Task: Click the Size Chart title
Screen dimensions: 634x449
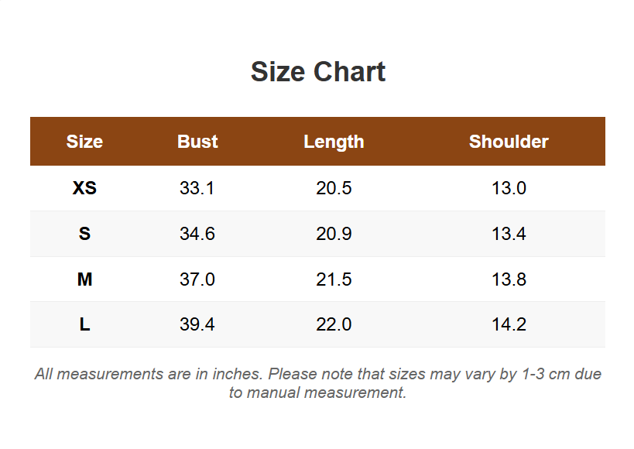Action: pyautogui.click(x=318, y=72)
